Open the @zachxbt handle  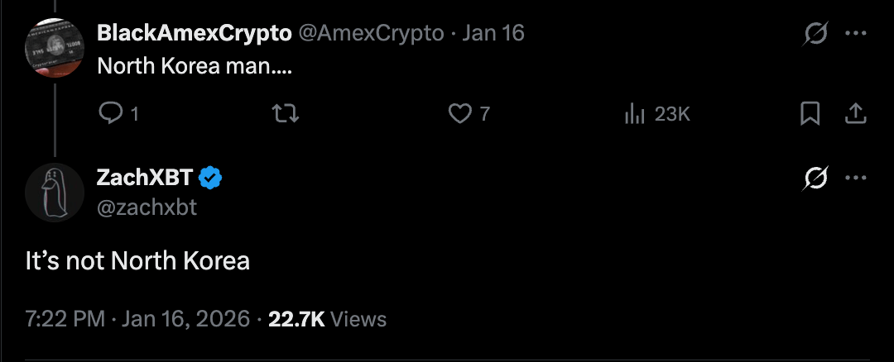[147, 207]
